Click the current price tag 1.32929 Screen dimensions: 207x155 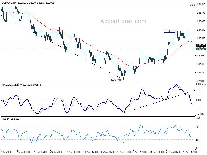click(x=201, y=45)
